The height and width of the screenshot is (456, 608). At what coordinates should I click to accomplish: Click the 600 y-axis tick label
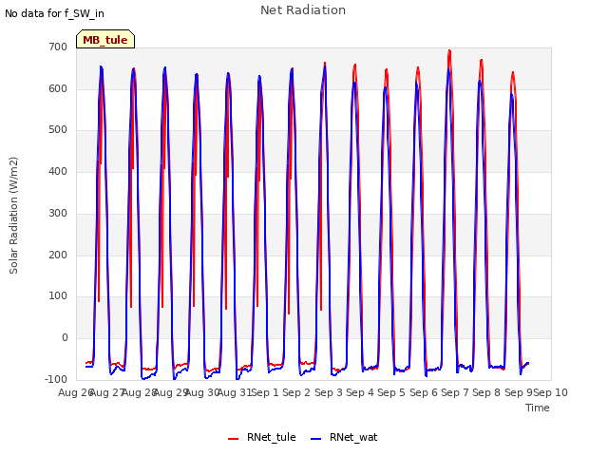tap(58, 88)
